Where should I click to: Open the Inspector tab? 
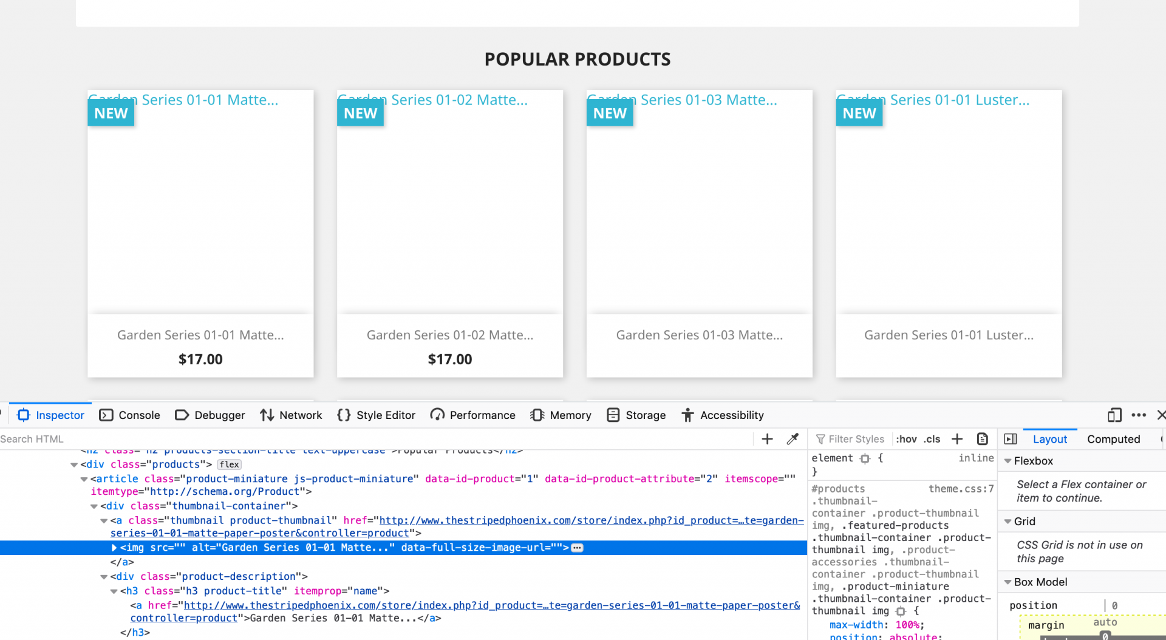[51, 415]
